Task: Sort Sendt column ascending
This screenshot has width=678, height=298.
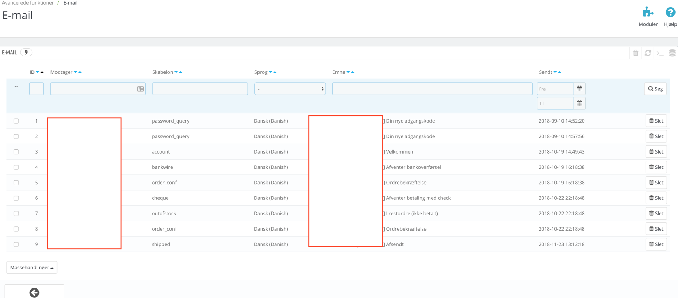Action: tap(560, 72)
